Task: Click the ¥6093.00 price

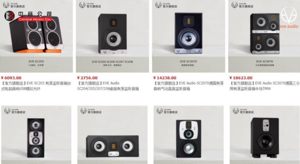Action: 11,78
